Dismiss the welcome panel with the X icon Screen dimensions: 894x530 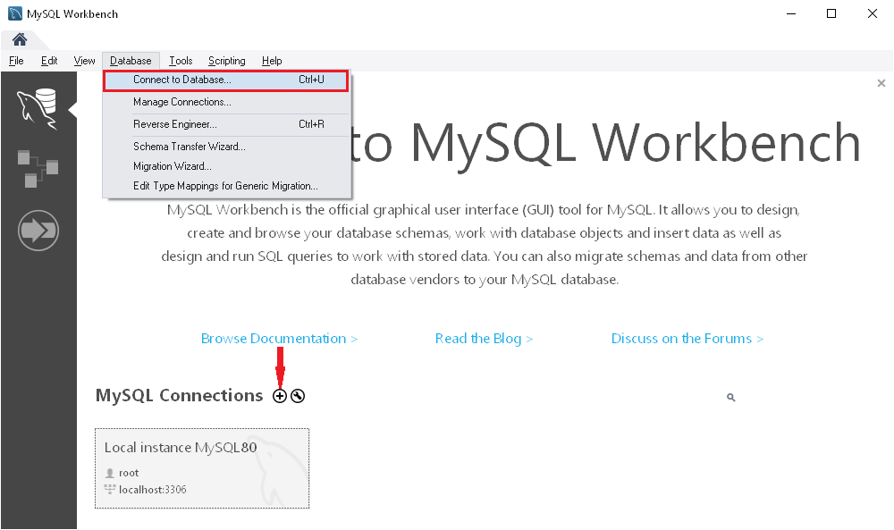pos(881,82)
